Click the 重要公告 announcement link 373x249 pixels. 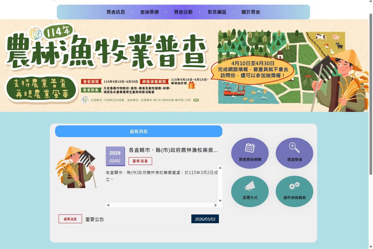pyautogui.click(x=94, y=219)
